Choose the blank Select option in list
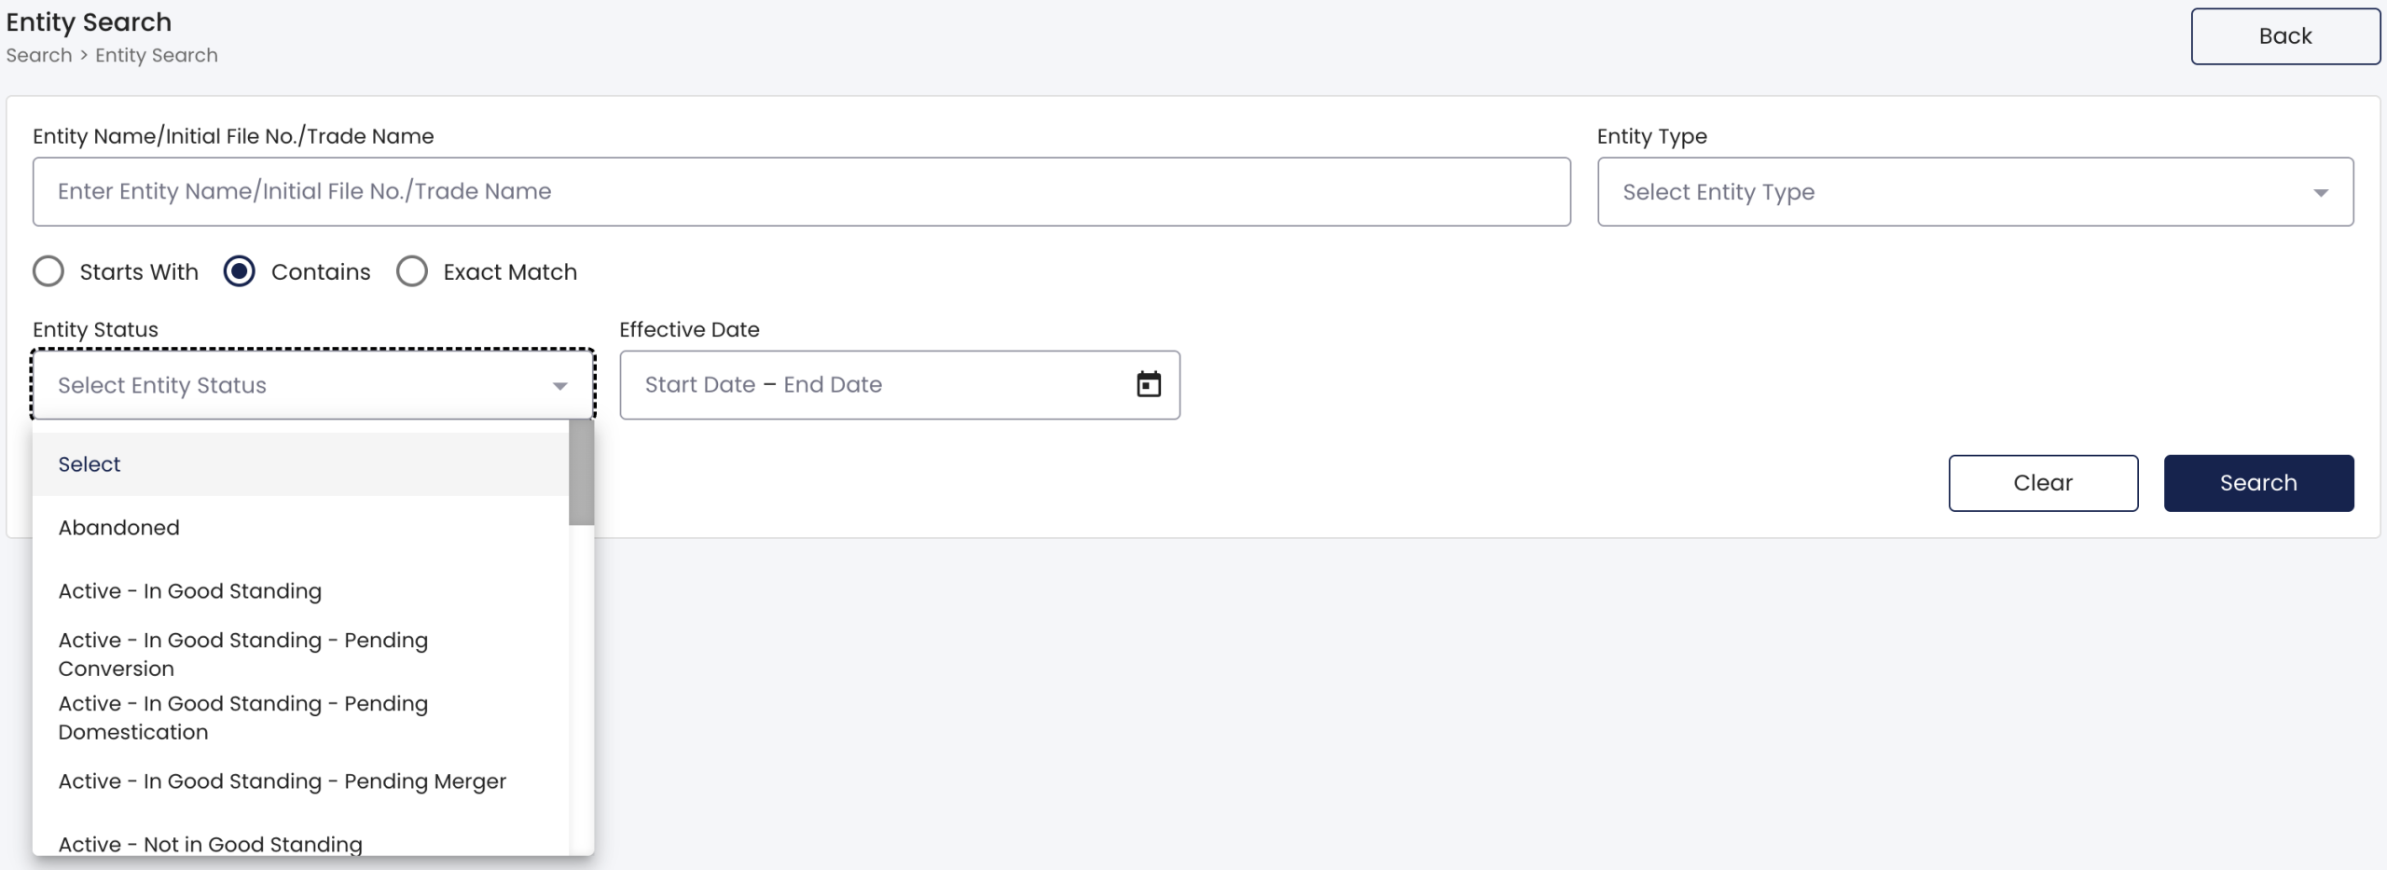Viewport: 2387px width, 870px height. 300,464
